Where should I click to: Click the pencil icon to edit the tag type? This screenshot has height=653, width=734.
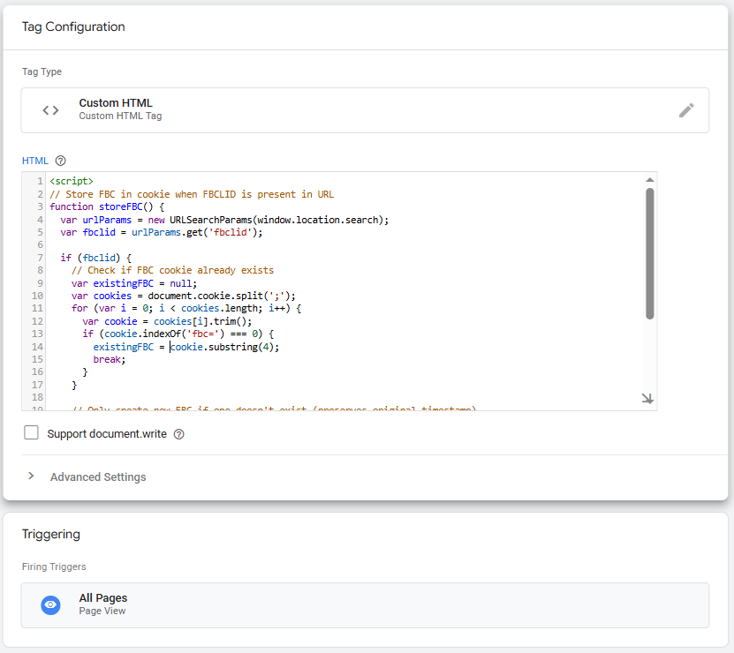coord(686,109)
